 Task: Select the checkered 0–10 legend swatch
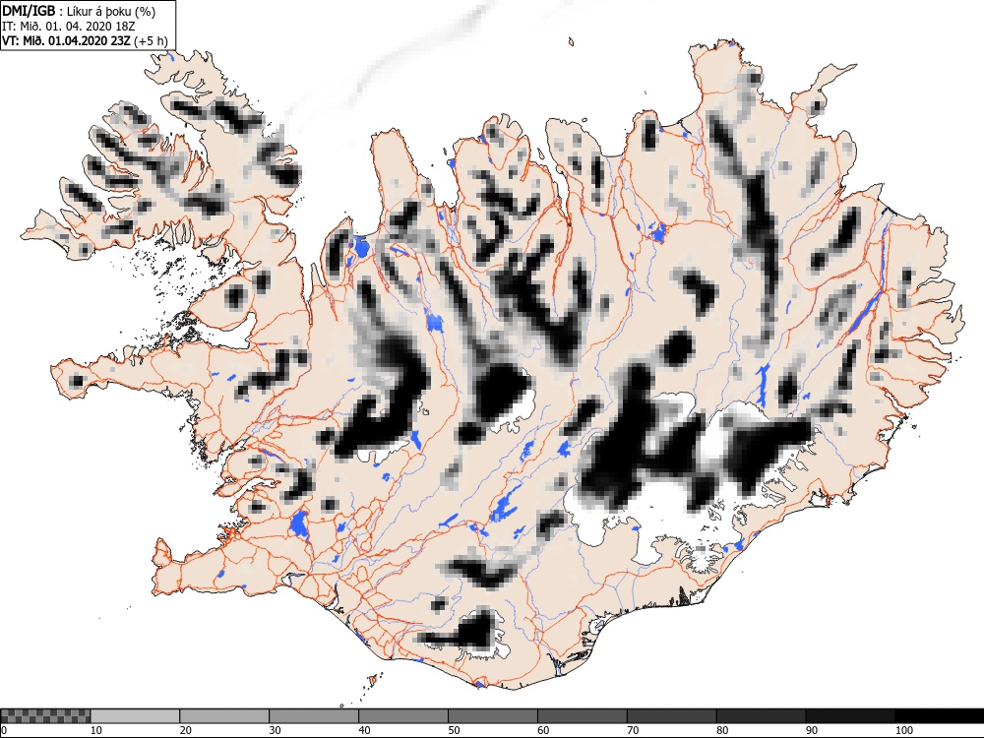tap(46, 716)
